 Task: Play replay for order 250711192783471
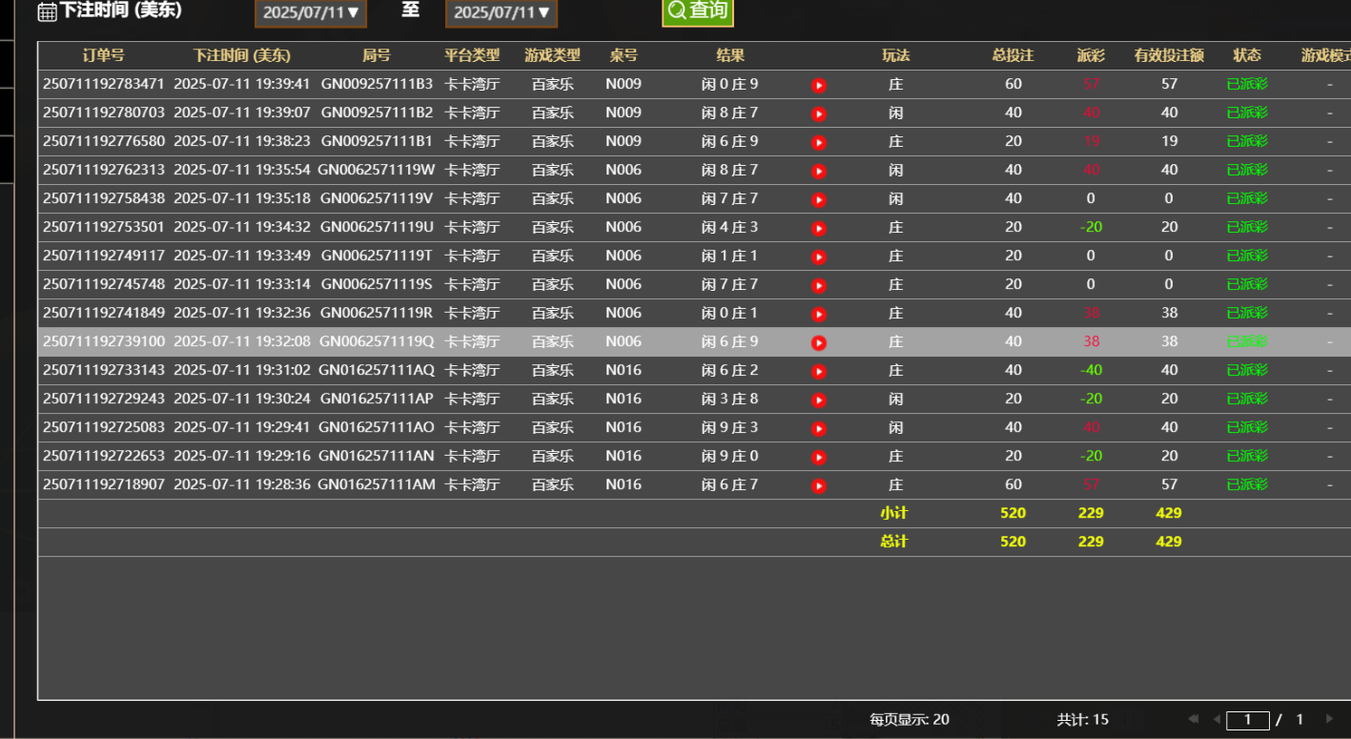click(x=818, y=85)
